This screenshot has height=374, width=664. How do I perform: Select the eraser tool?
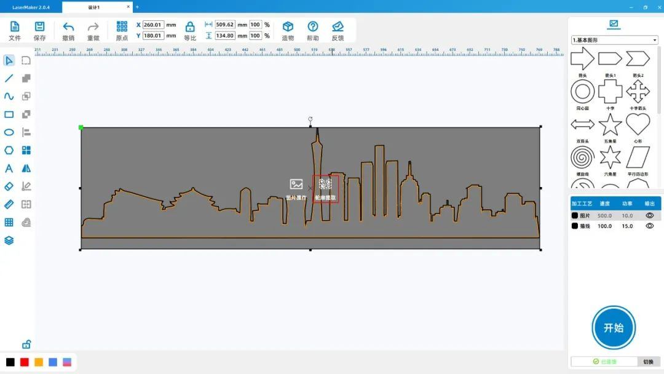pos(9,186)
